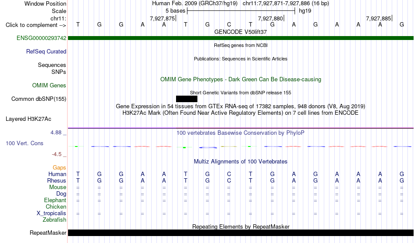Open the Layered H3K27Ac track label

tap(28, 119)
